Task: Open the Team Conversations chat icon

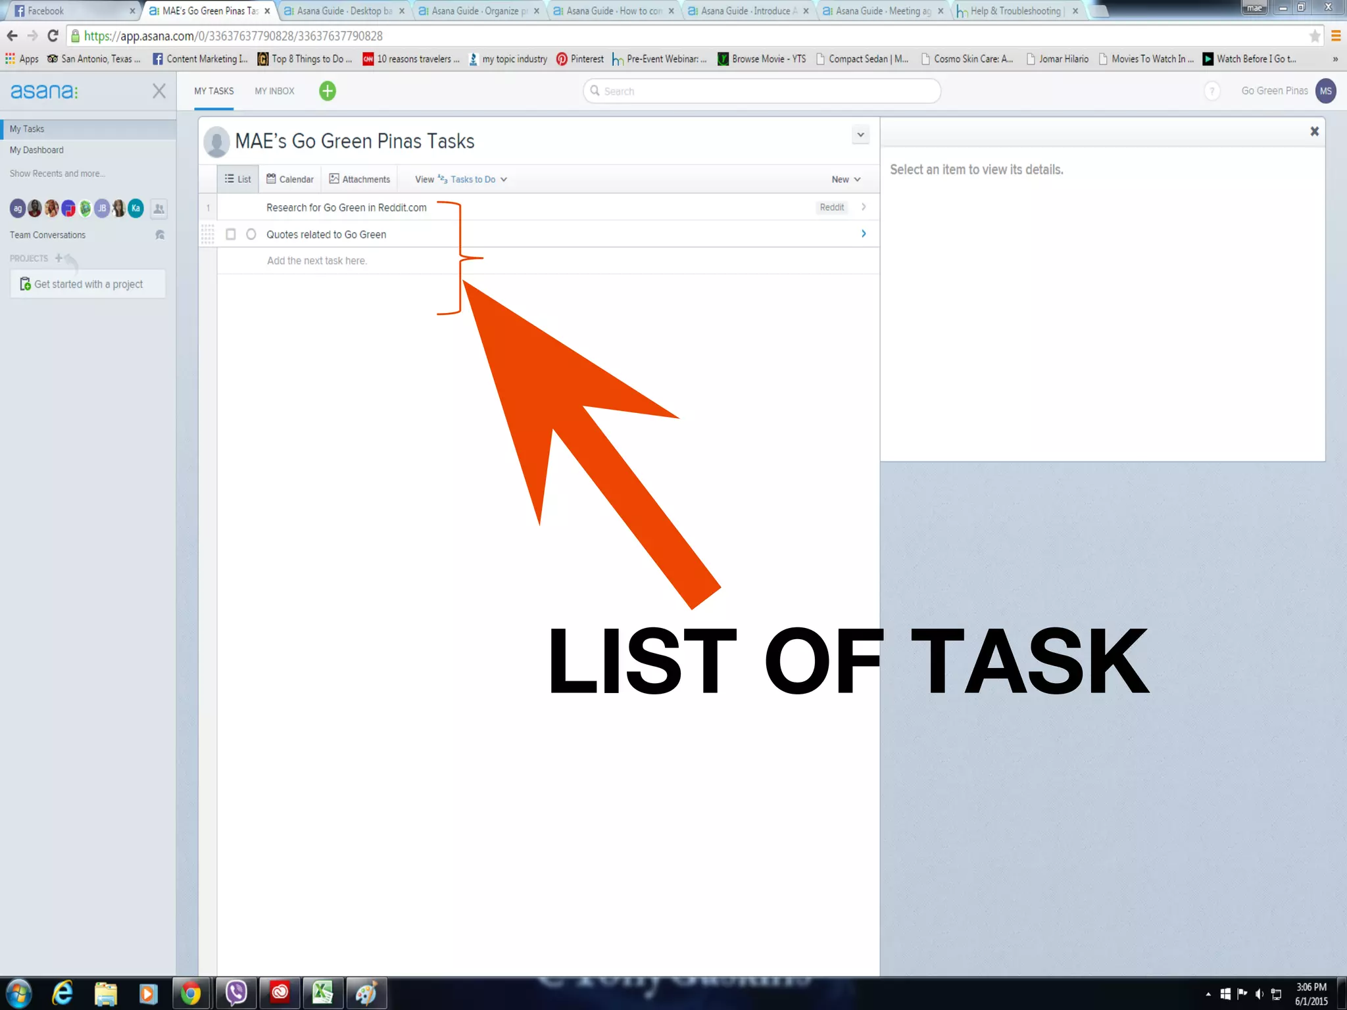Action: point(159,235)
